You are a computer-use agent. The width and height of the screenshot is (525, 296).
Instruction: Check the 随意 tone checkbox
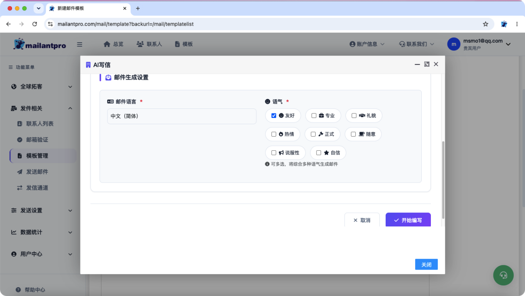click(x=353, y=134)
